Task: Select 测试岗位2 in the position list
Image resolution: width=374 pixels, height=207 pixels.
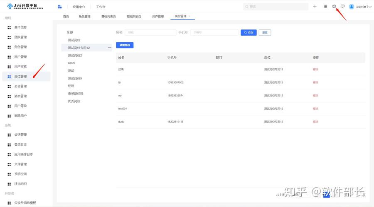Action: point(75,55)
